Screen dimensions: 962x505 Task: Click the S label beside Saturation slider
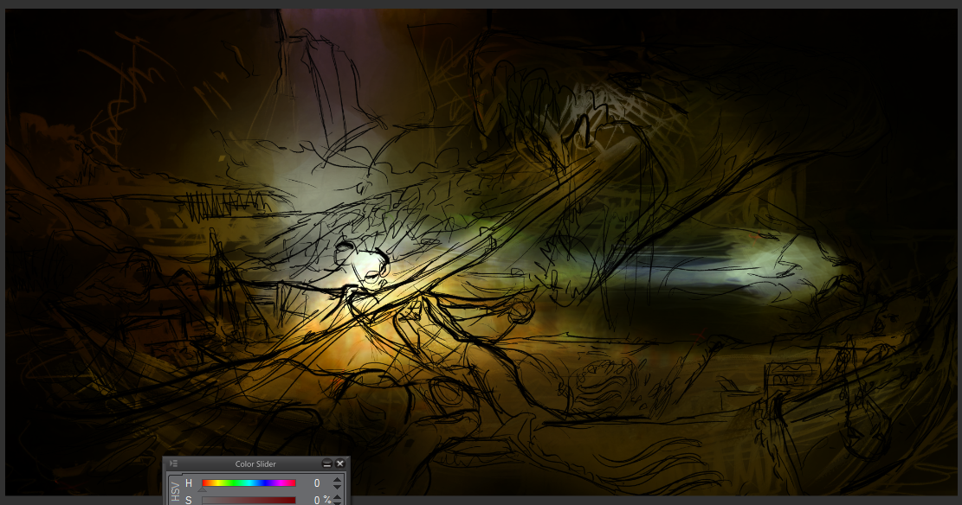(x=189, y=500)
